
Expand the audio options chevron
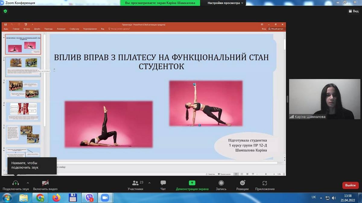(x=28, y=183)
